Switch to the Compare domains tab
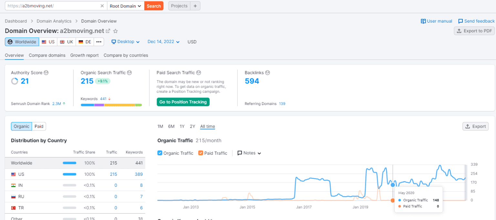Image resolution: width=496 pixels, height=220 pixels. click(47, 55)
